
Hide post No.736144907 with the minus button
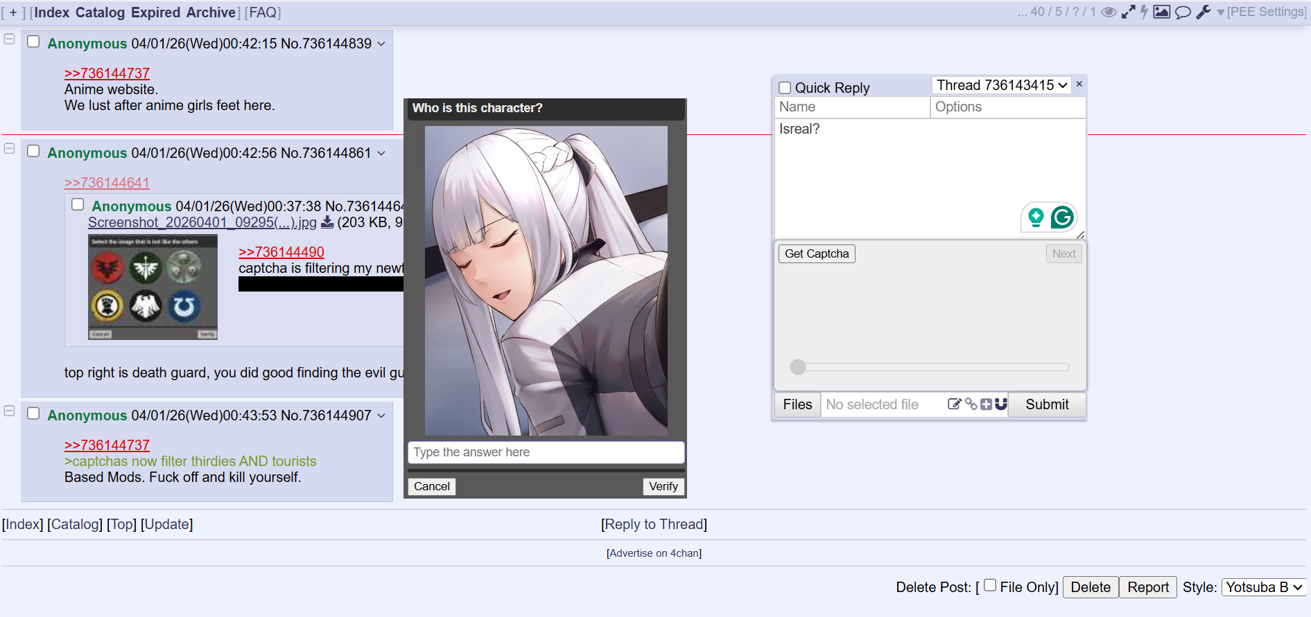(x=10, y=411)
